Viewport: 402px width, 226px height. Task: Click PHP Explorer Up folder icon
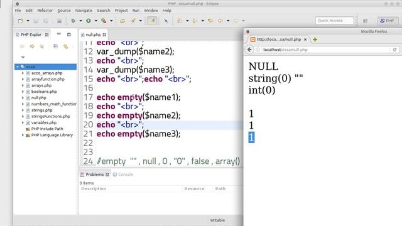pyautogui.click(x=42, y=46)
